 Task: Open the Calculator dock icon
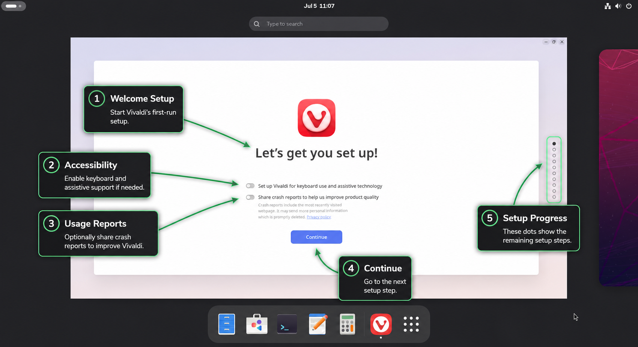click(x=348, y=324)
